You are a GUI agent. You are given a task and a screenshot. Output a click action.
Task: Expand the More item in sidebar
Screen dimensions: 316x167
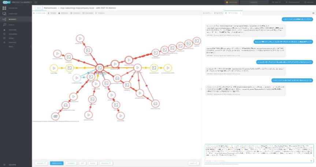coord(16,47)
